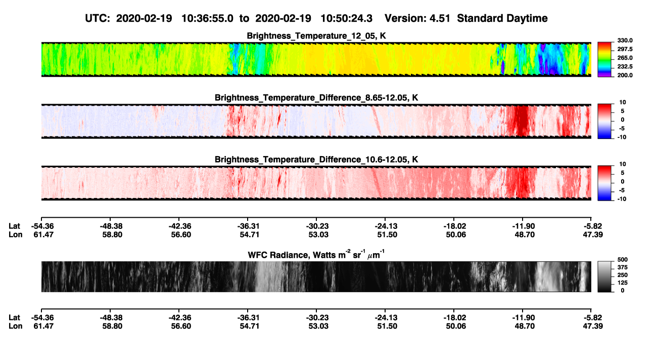The height and width of the screenshot is (337, 657).
Task: Select the Brightness_Temperature_Difference_10.6-12.05 panel title
Action: (x=316, y=160)
